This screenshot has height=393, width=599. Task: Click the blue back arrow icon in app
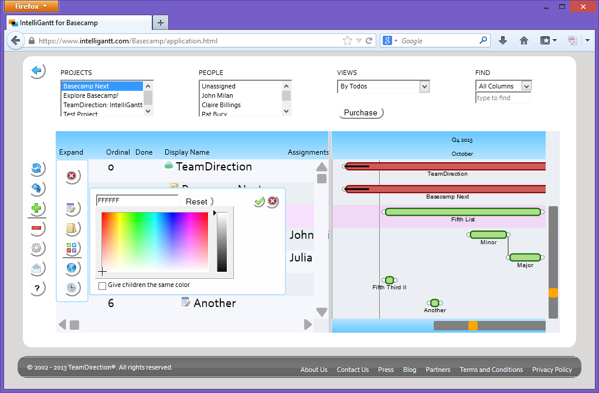click(x=37, y=71)
